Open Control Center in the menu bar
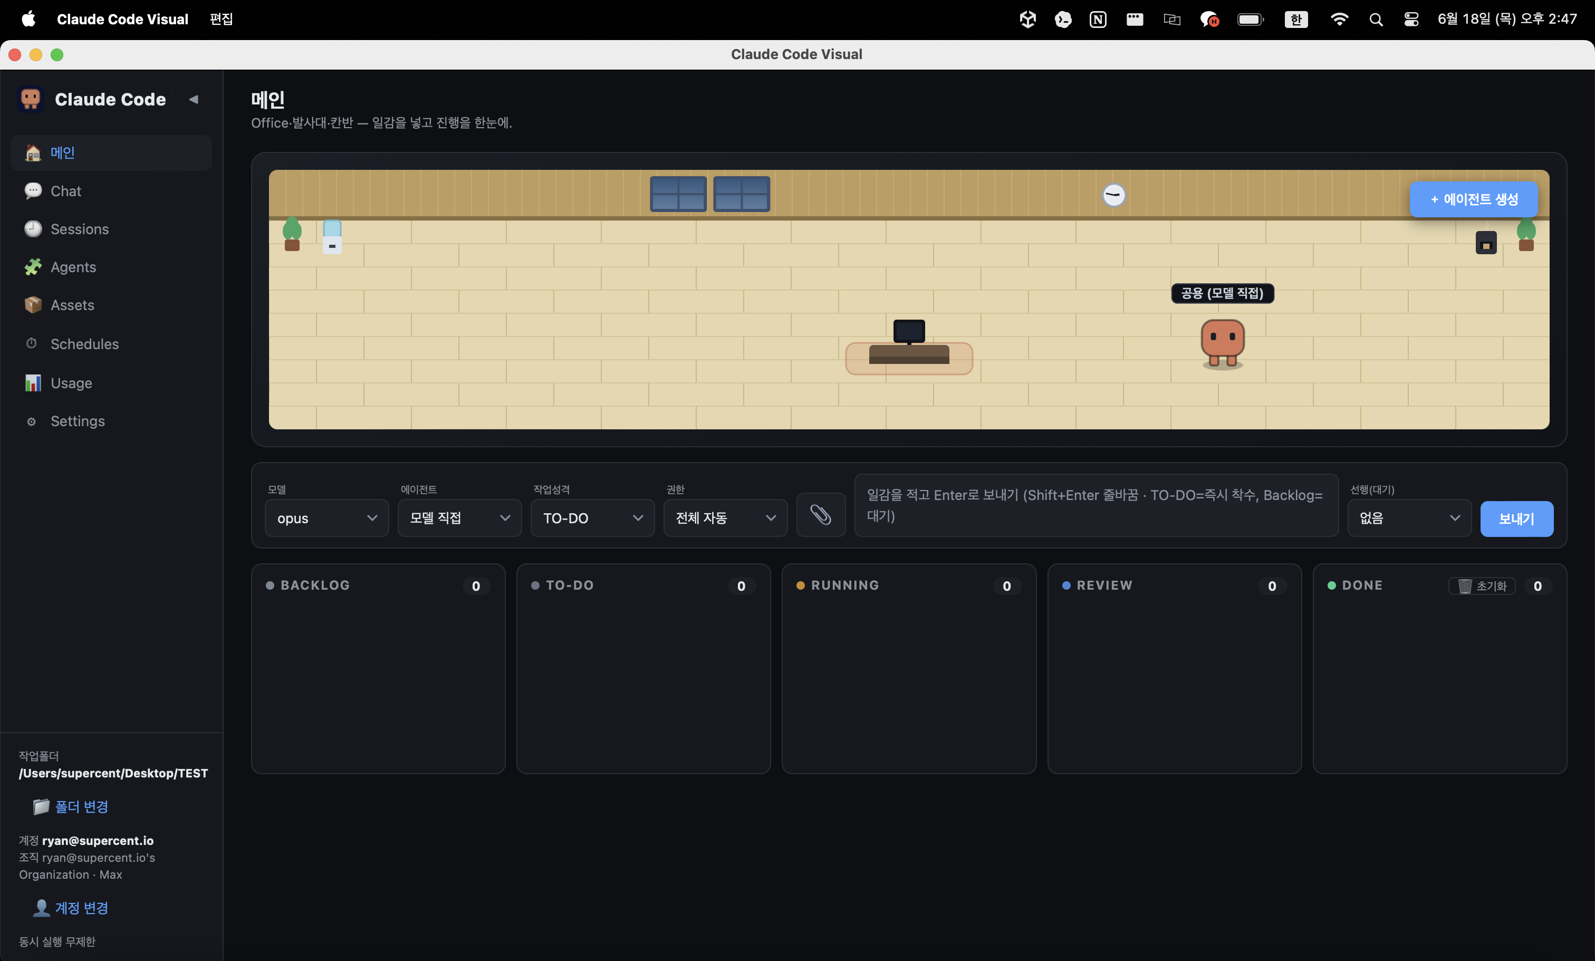Image resolution: width=1595 pixels, height=961 pixels. [x=1411, y=20]
